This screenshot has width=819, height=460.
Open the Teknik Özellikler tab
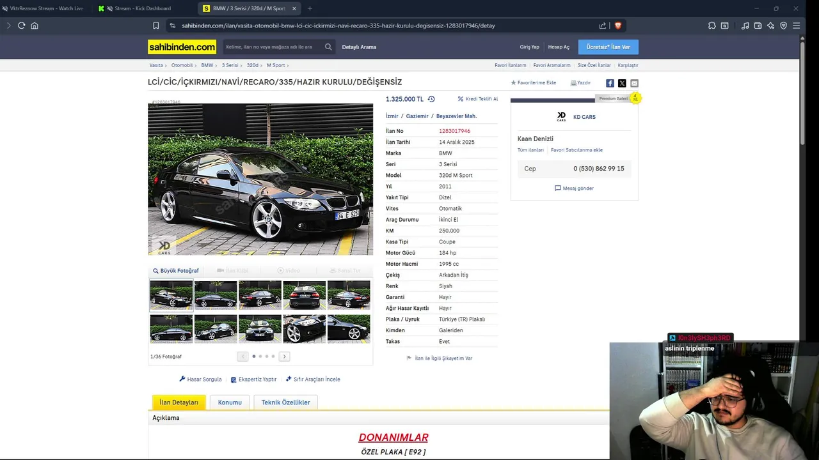[285, 402]
